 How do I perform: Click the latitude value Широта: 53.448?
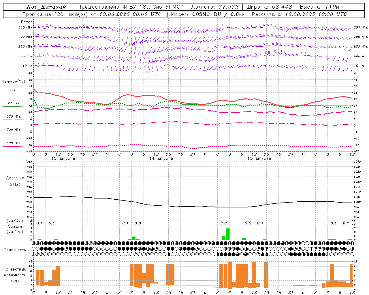pos(269,7)
